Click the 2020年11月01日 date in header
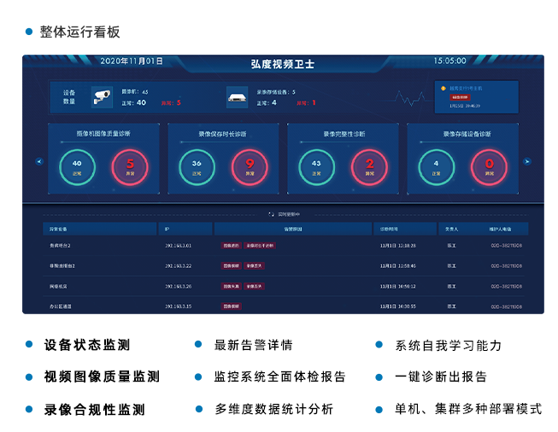Screen dimensions: 558x432 pyautogui.click(x=132, y=61)
